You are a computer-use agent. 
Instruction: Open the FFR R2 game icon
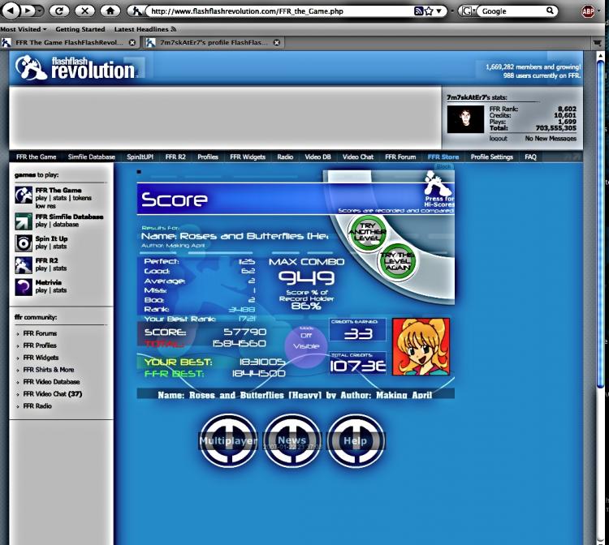pyautogui.click(x=24, y=264)
